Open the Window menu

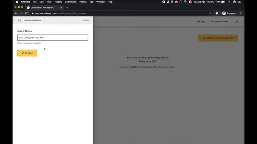point(100,2)
